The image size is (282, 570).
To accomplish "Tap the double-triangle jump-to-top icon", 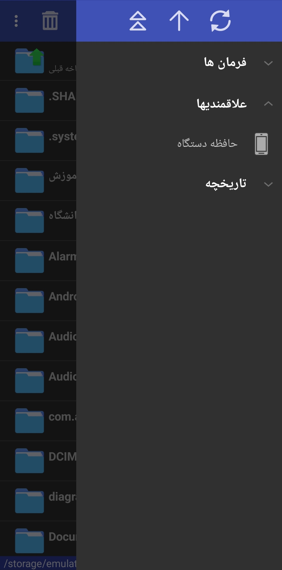I will 138,21.
